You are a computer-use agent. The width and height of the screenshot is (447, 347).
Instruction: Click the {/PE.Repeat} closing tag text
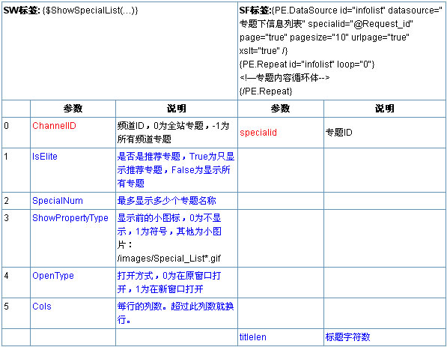tap(266, 91)
